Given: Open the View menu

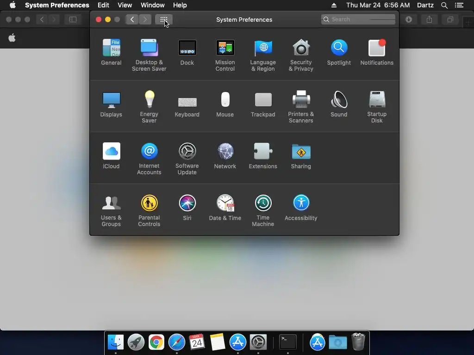Looking at the screenshot, I should [x=125, y=5].
